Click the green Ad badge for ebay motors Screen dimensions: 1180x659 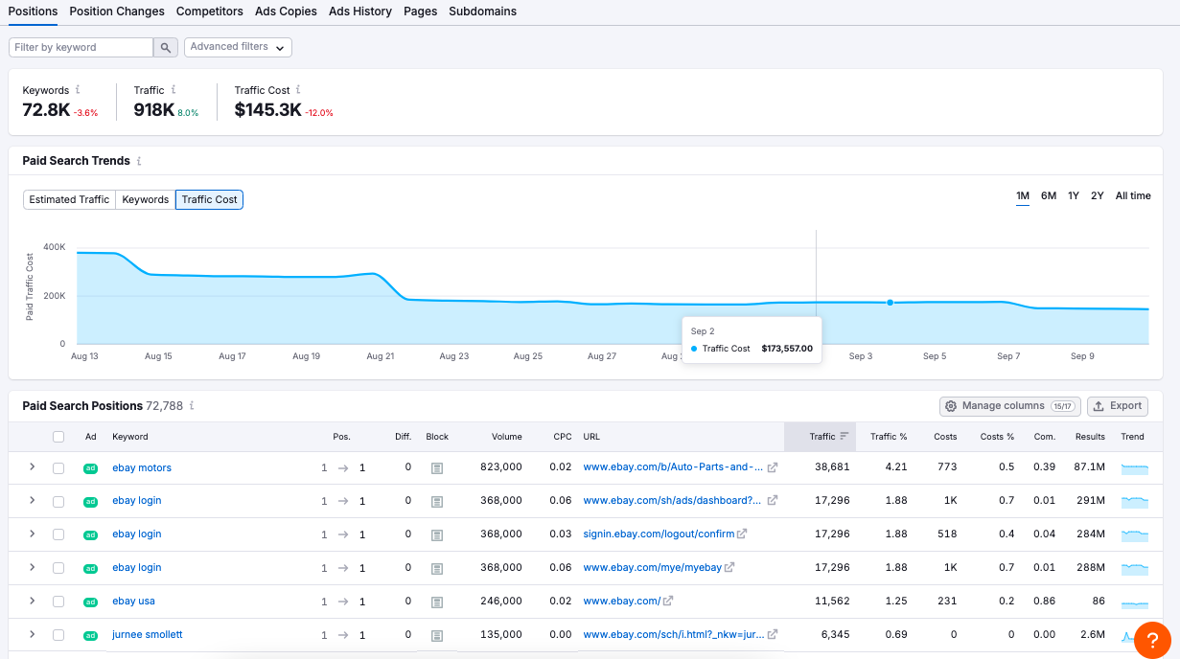coord(90,466)
